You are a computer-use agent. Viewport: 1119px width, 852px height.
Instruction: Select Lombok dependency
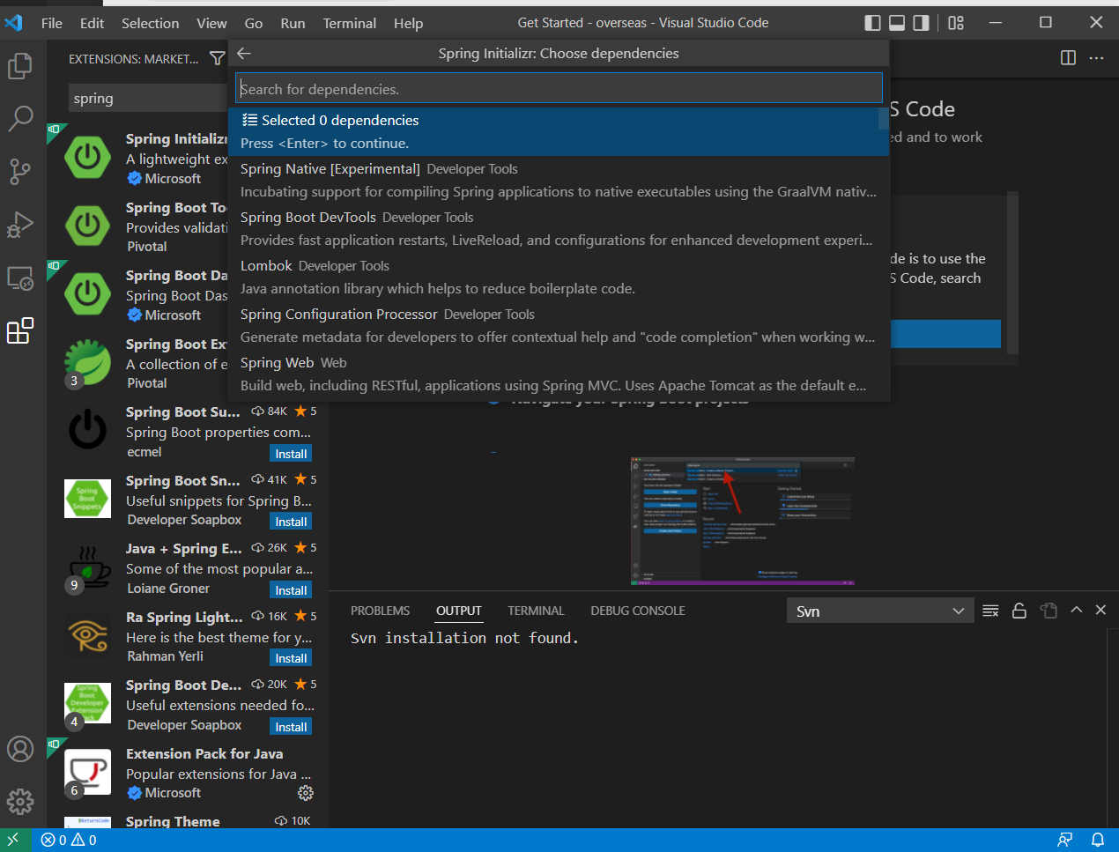pos(559,277)
